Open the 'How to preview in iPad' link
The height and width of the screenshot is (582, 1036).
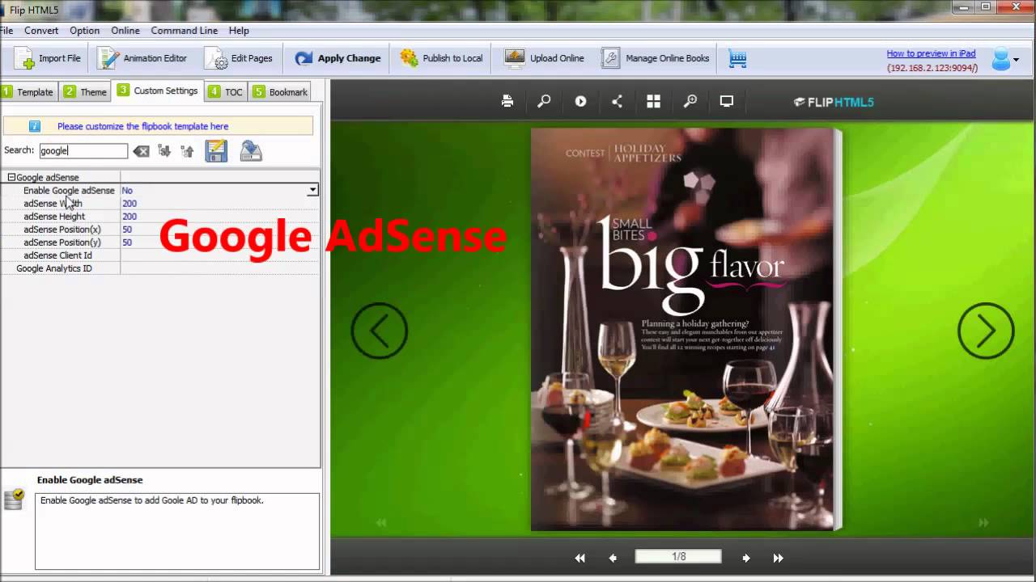(x=931, y=53)
